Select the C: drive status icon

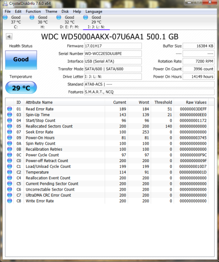[x=5, y=17]
